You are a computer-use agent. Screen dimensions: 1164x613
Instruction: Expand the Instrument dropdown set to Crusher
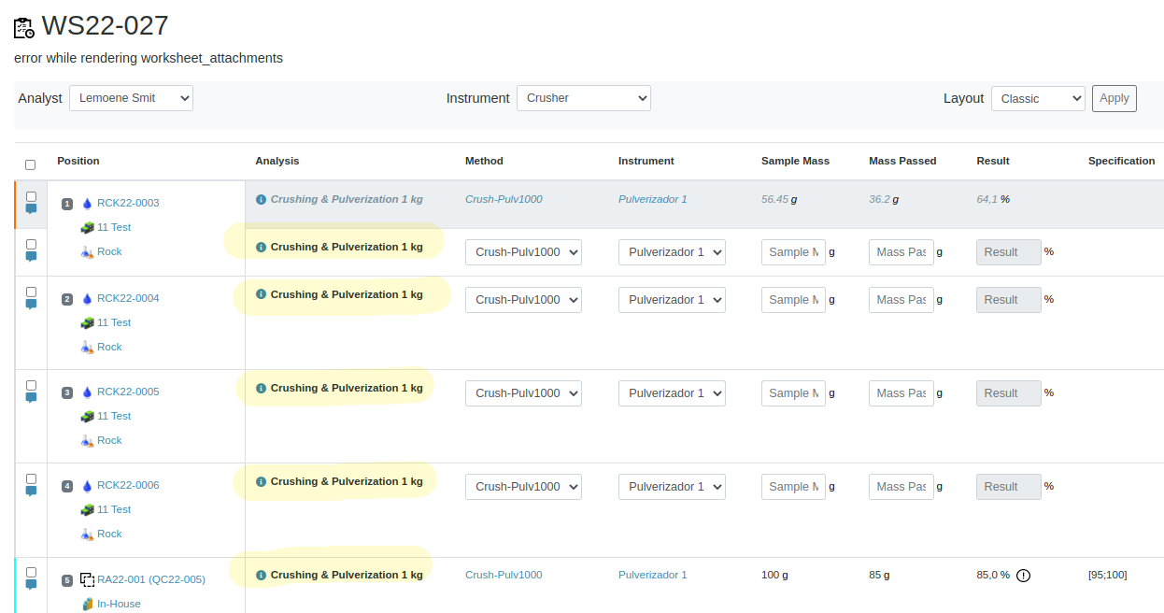coord(583,98)
